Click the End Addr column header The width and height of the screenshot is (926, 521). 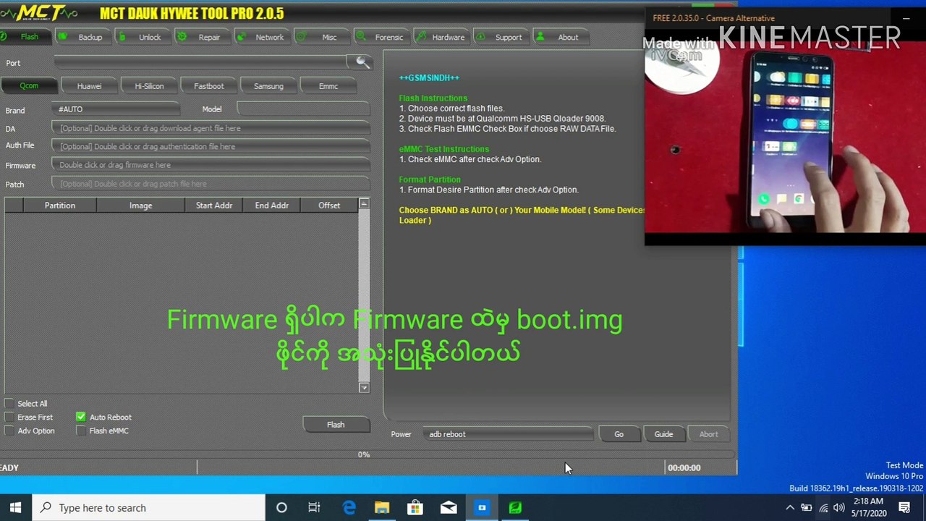pyautogui.click(x=272, y=206)
